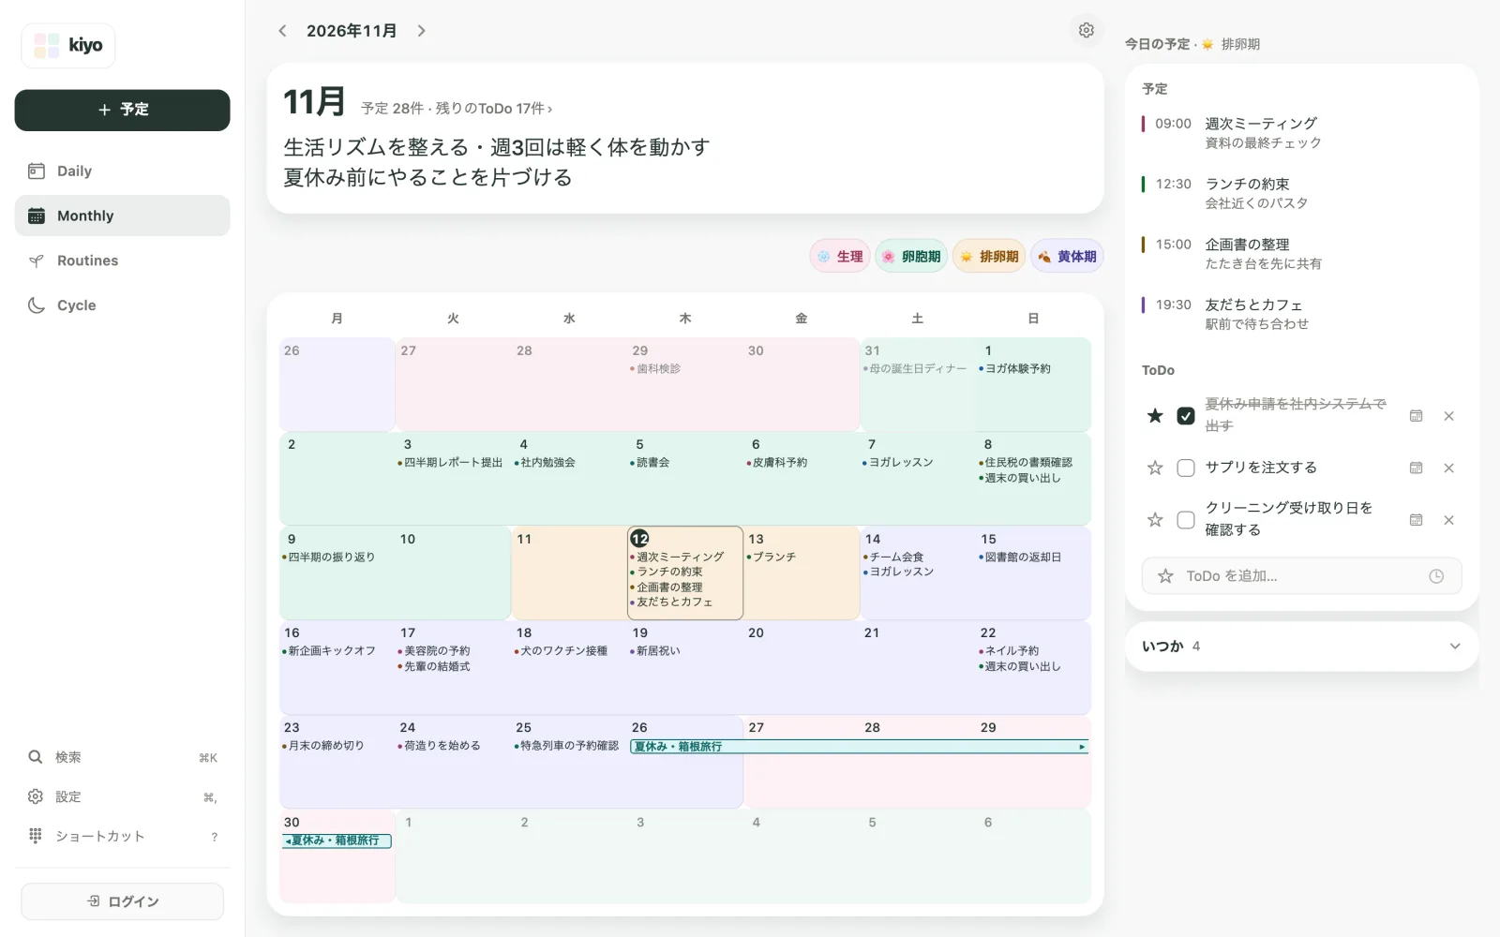Open 検索 search in sidebar
Image resolution: width=1500 pixels, height=937 pixels.
coord(122,757)
